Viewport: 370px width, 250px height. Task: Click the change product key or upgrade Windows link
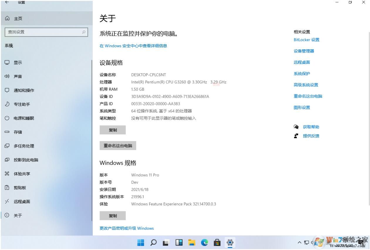126,228
